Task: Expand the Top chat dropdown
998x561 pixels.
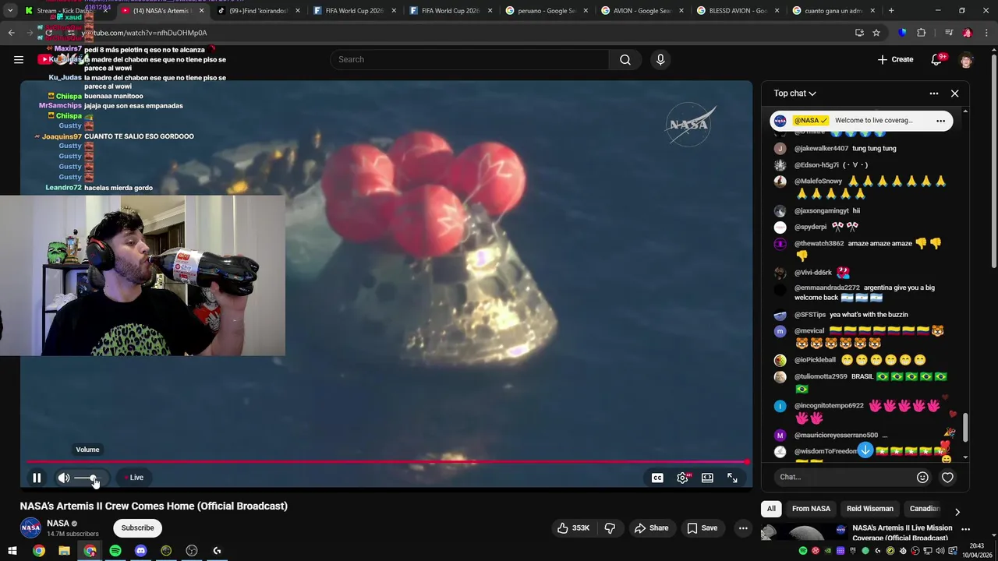Action: (x=795, y=93)
